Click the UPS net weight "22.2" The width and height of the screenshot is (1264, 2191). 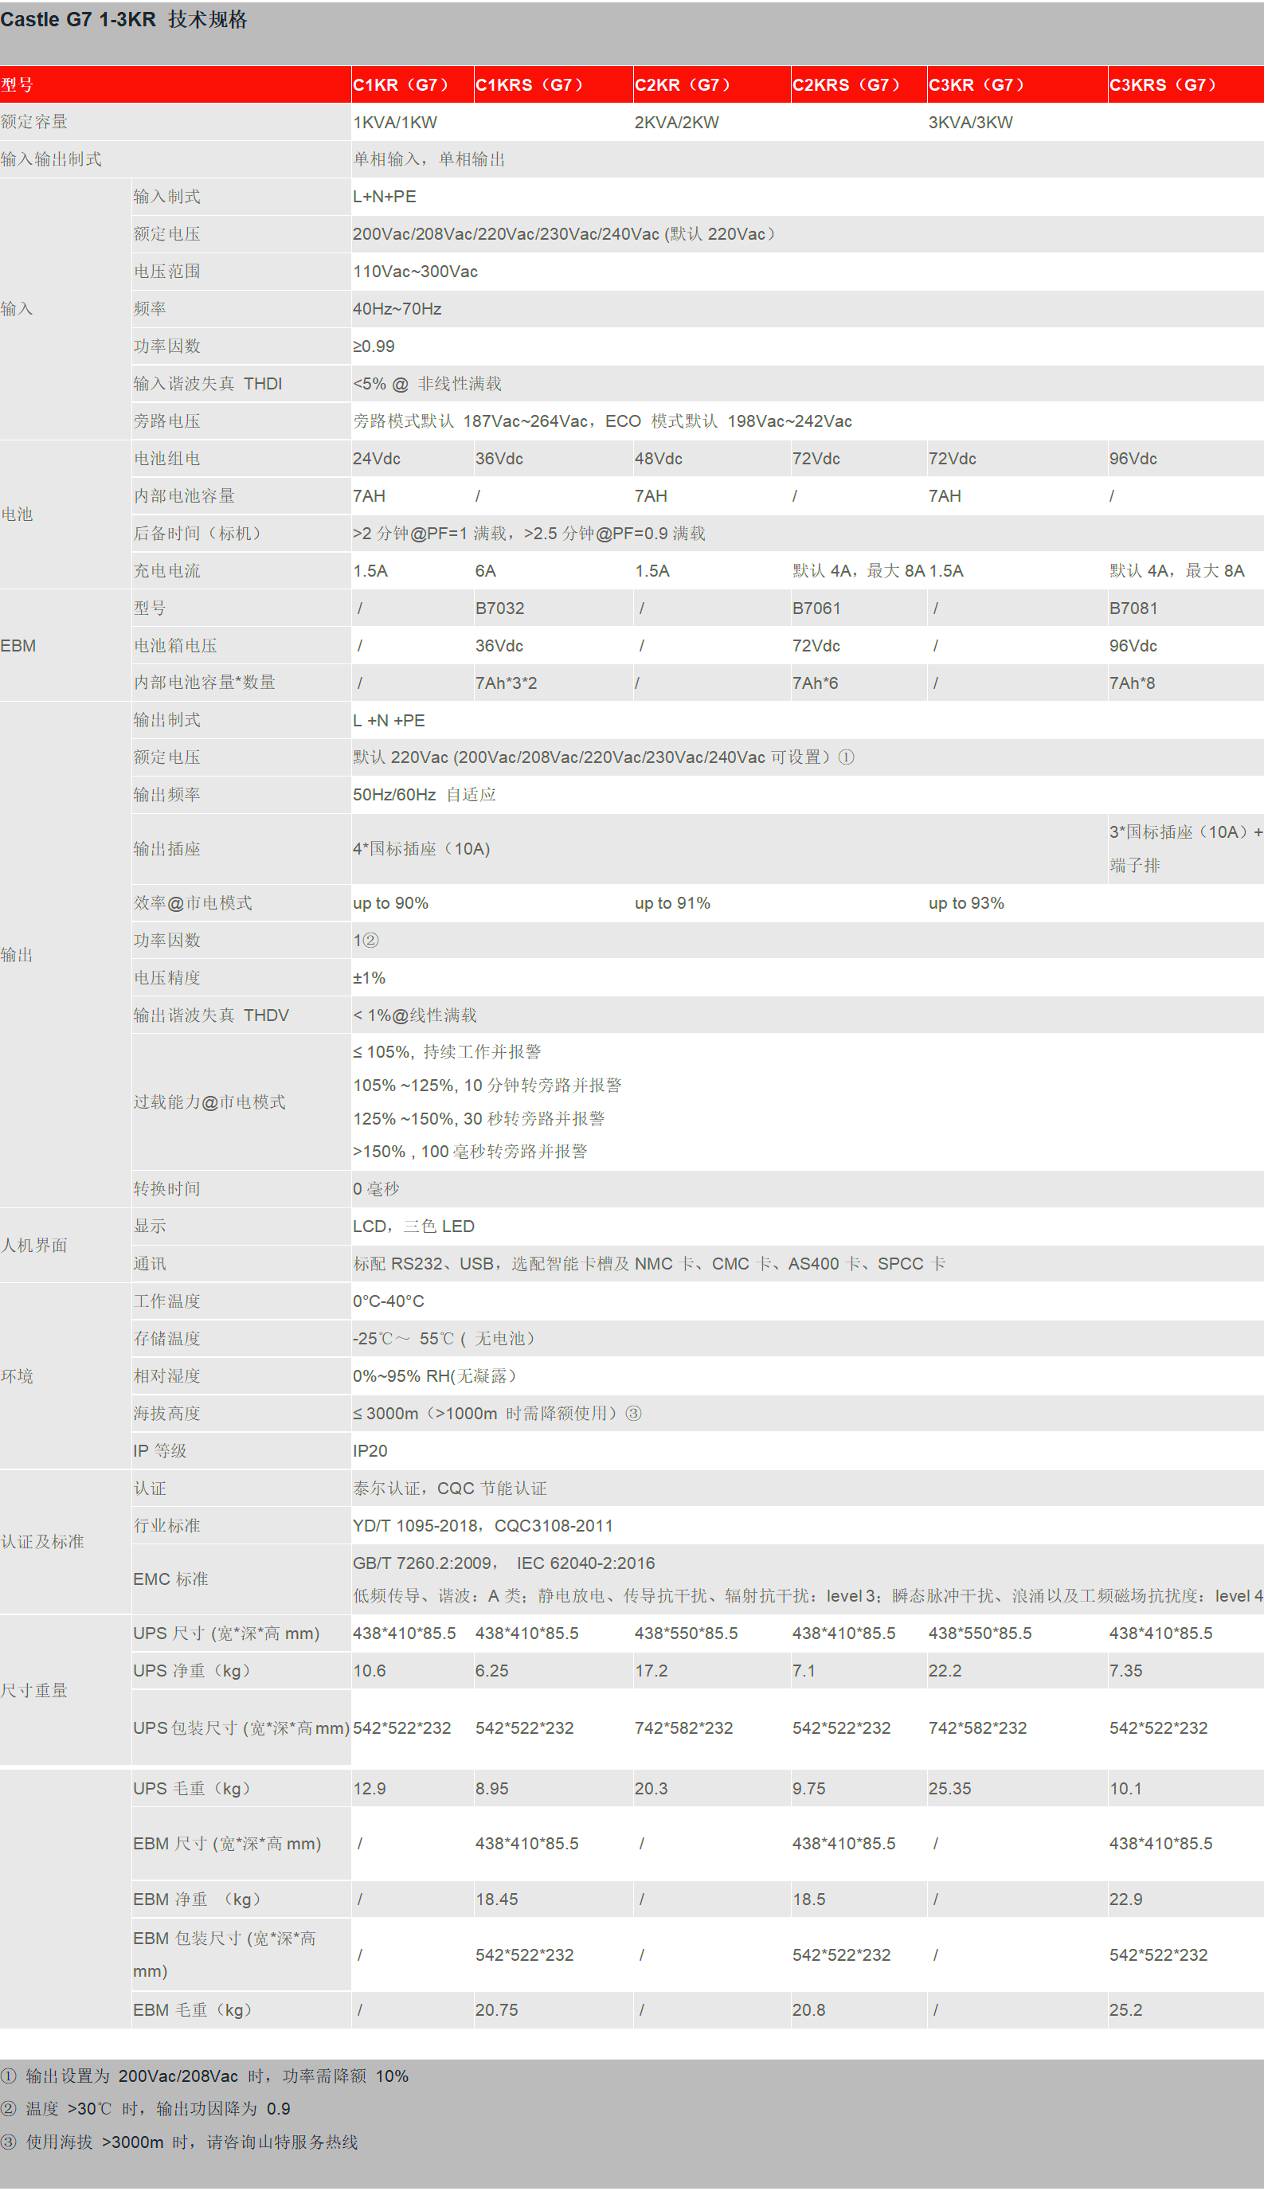[945, 1671]
